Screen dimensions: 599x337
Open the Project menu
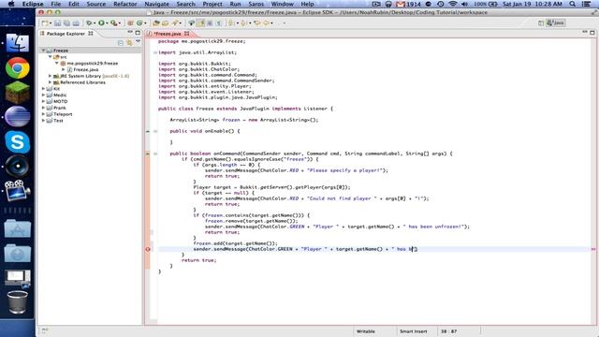[x=212, y=4]
